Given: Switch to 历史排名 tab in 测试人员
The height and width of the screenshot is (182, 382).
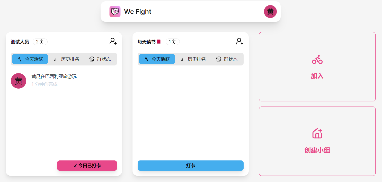Looking at the screenshot, I should point(66,59).
